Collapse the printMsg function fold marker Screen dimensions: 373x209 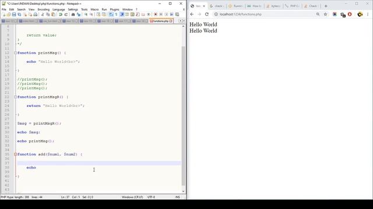[x=16, y=53]
